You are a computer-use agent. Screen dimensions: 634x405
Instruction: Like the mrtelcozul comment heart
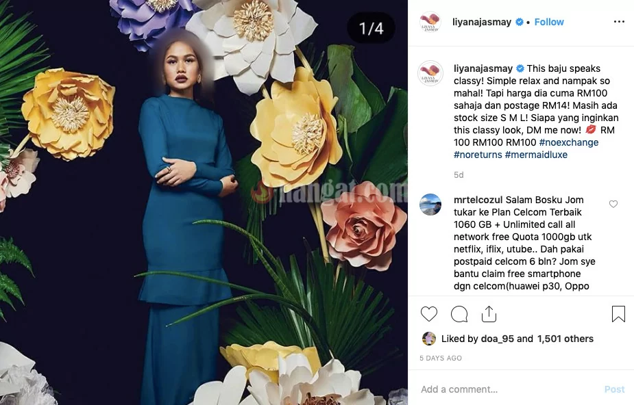click(x=613, y=204)
